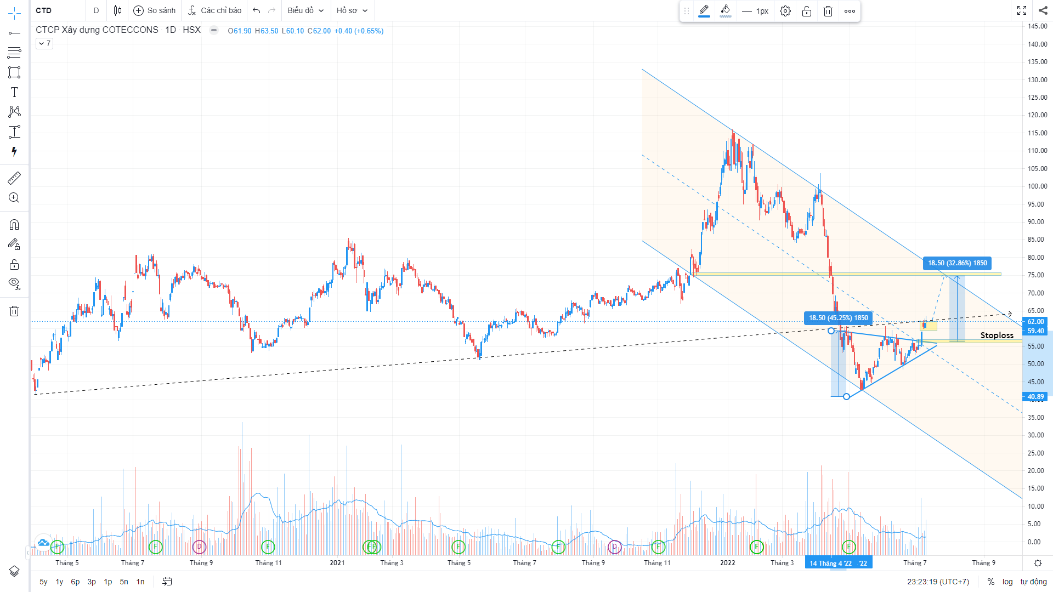
Task: Click the 62.00 current price label
Action: [1035, 322]
